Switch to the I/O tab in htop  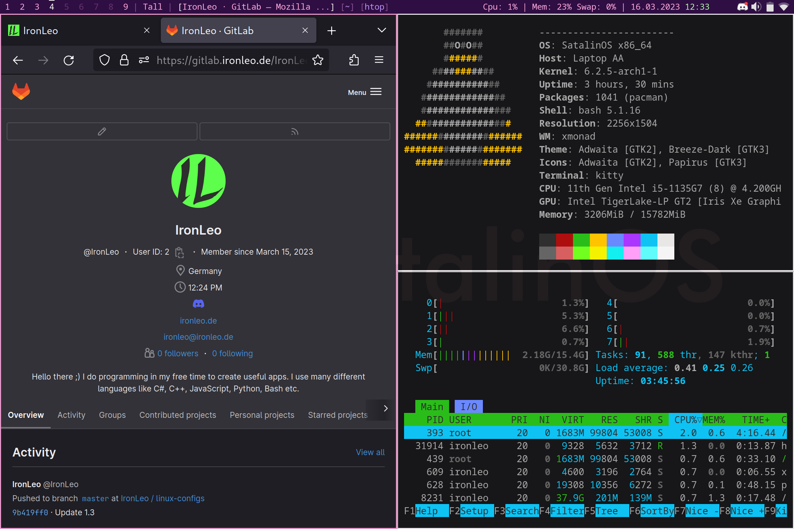pyautogui.click(x=469, y=406)
